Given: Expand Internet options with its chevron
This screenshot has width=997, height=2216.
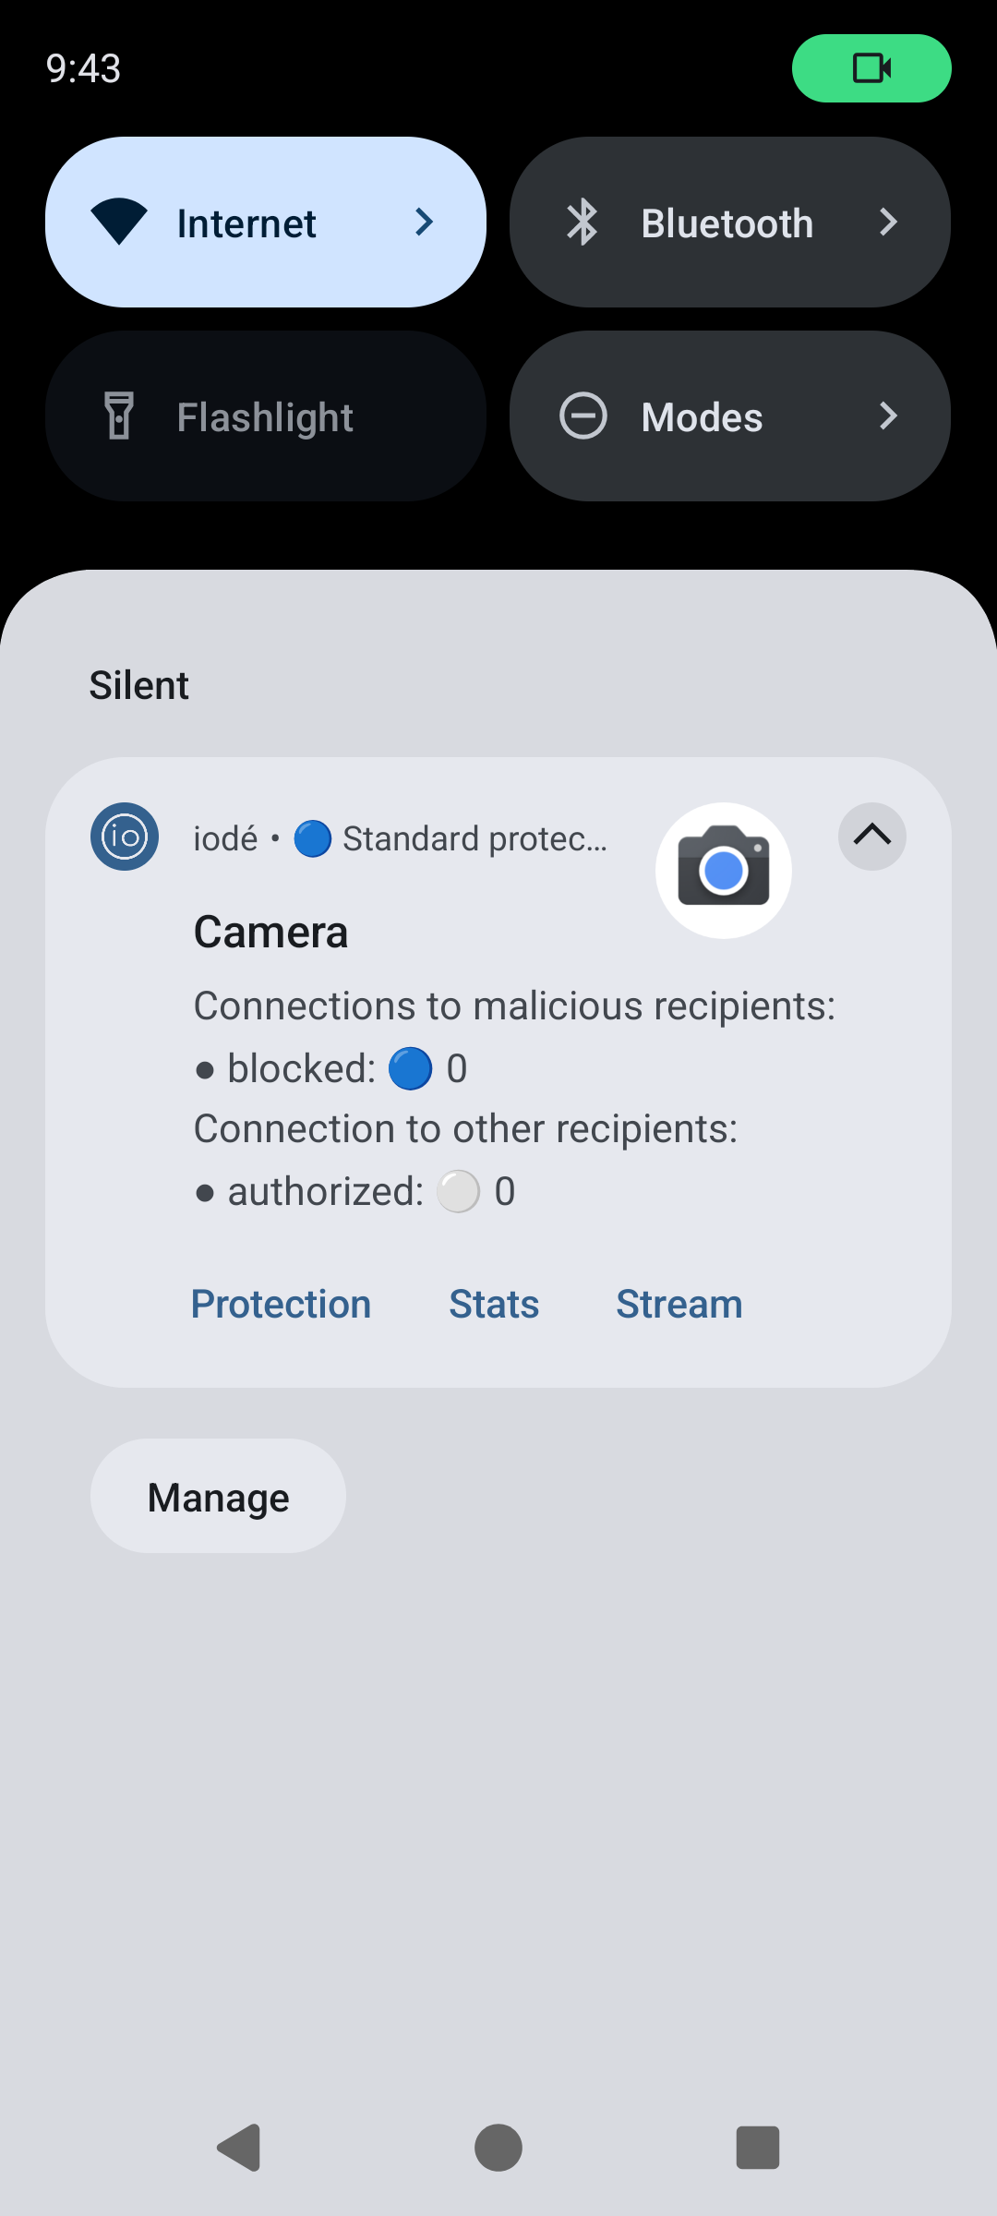Looking at the screenshot, I should click(425, 222).
